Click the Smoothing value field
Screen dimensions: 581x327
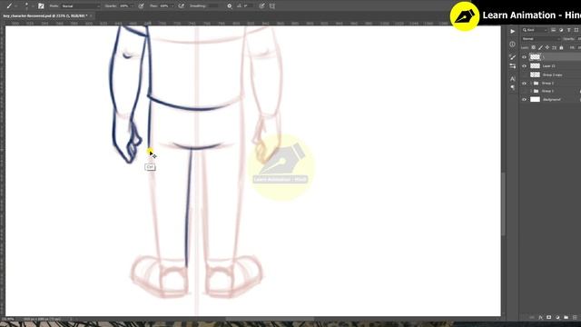point(214,6)
